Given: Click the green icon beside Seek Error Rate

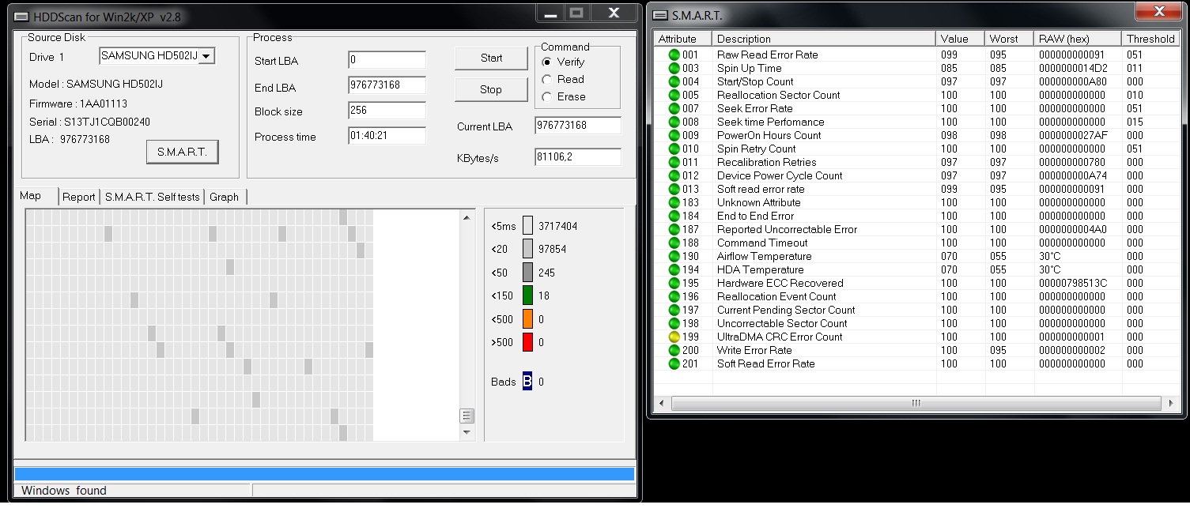Looking at the screenshot, I should pos(674,108).
